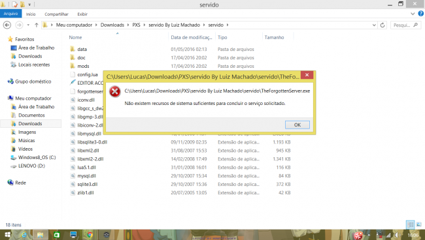
Task: Select the libsqlite3-0.dll file icon
Action: coord(73,142)
